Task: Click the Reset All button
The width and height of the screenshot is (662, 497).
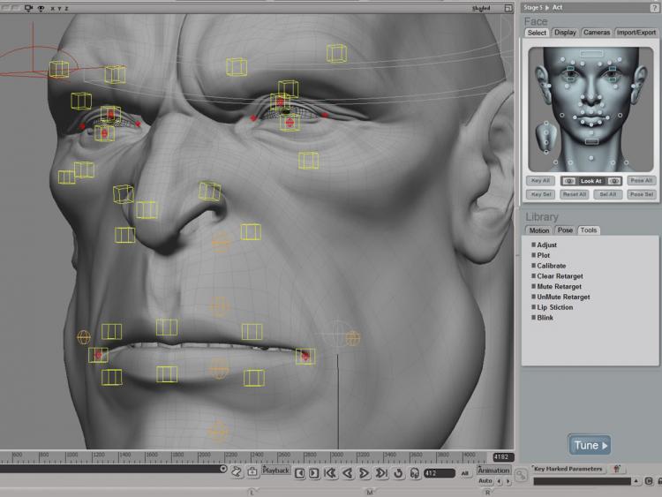Action: [575, 194]
